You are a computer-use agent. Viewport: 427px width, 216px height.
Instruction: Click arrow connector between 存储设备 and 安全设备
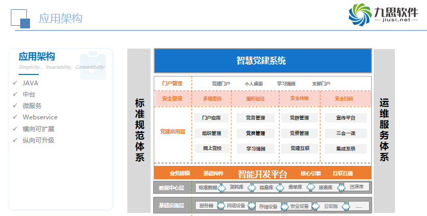pyautogui.click(x=285, y=206)
